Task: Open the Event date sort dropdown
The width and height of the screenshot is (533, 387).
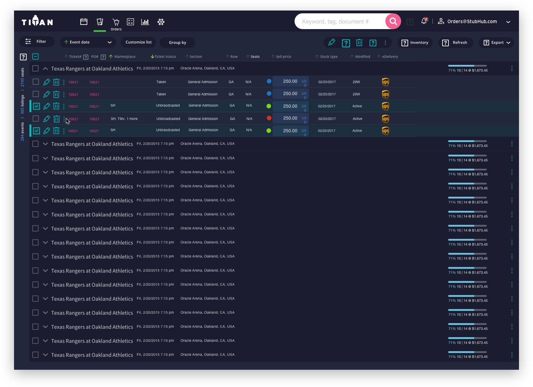Action: tap(87, 42)
